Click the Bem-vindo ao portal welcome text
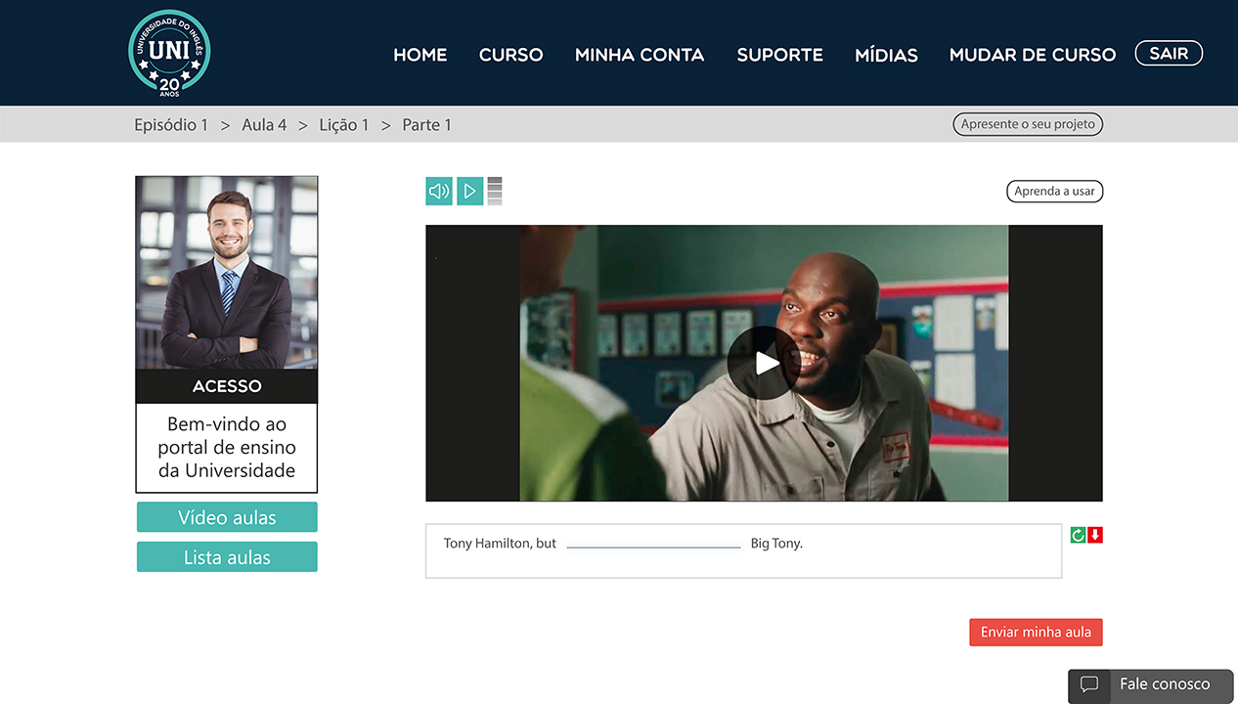 [227, 448]
